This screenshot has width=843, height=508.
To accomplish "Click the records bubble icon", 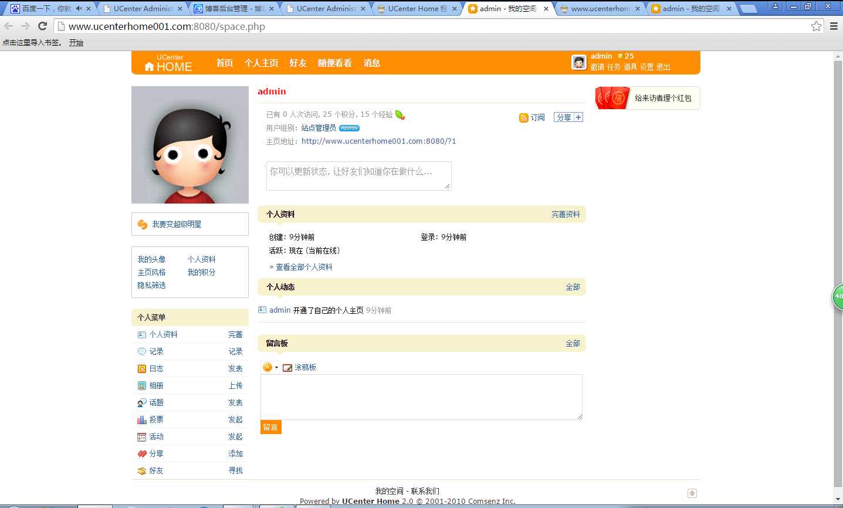I will (141, 351).
